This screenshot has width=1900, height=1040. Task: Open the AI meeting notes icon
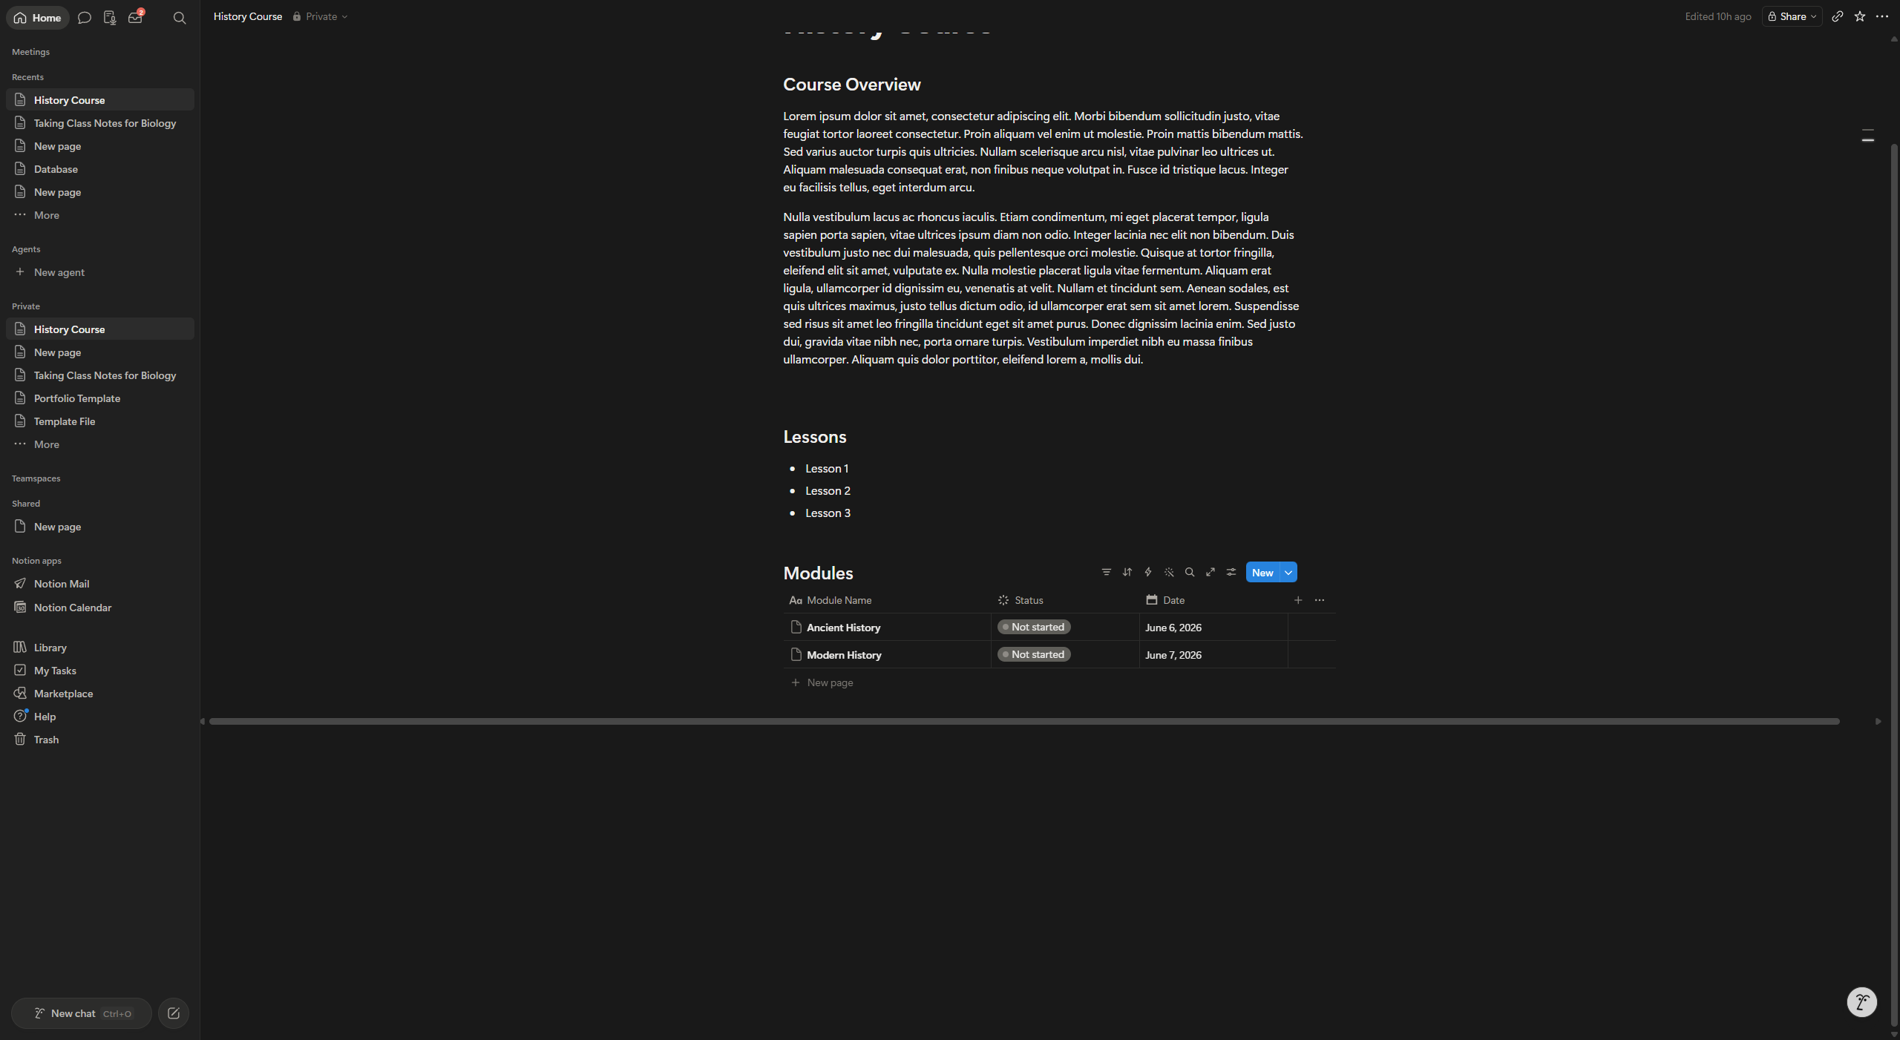(x=110, y=18)
